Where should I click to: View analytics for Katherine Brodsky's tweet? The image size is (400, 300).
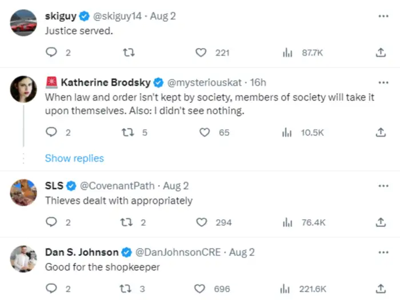tap(287, 132)
